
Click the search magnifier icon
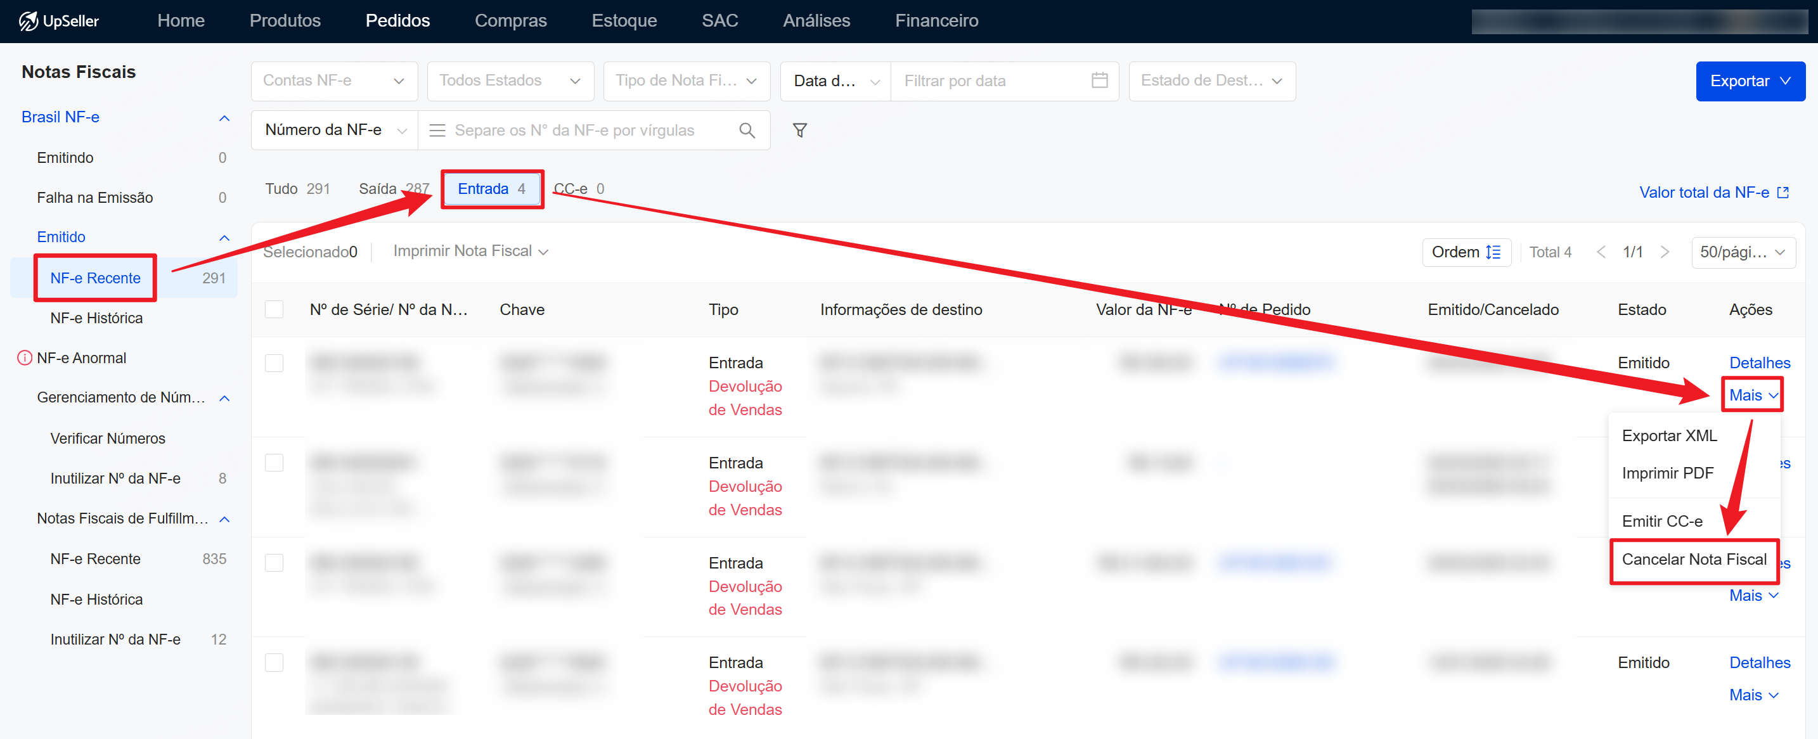[747, 131]
